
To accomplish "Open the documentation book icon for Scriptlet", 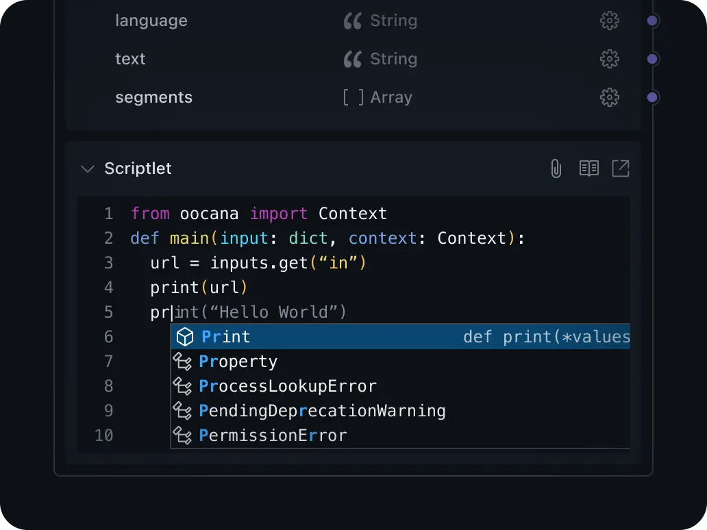I will [x=588, y=168].
